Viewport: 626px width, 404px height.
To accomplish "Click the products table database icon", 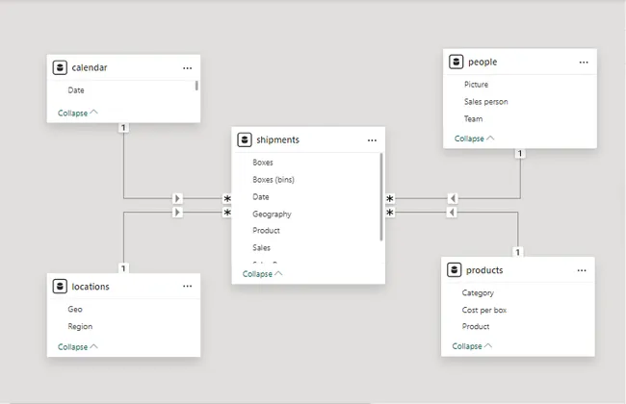I will click(454, 270).
